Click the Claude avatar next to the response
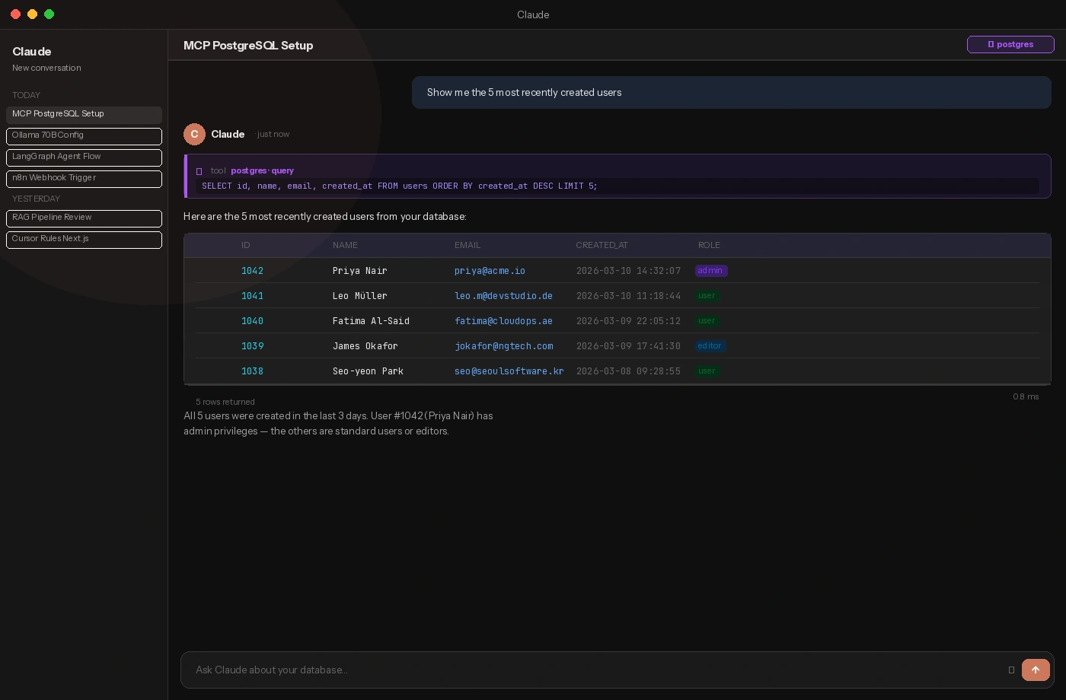Image resolution: width=1066 pixels, height=700 pixels. point(194,134)
